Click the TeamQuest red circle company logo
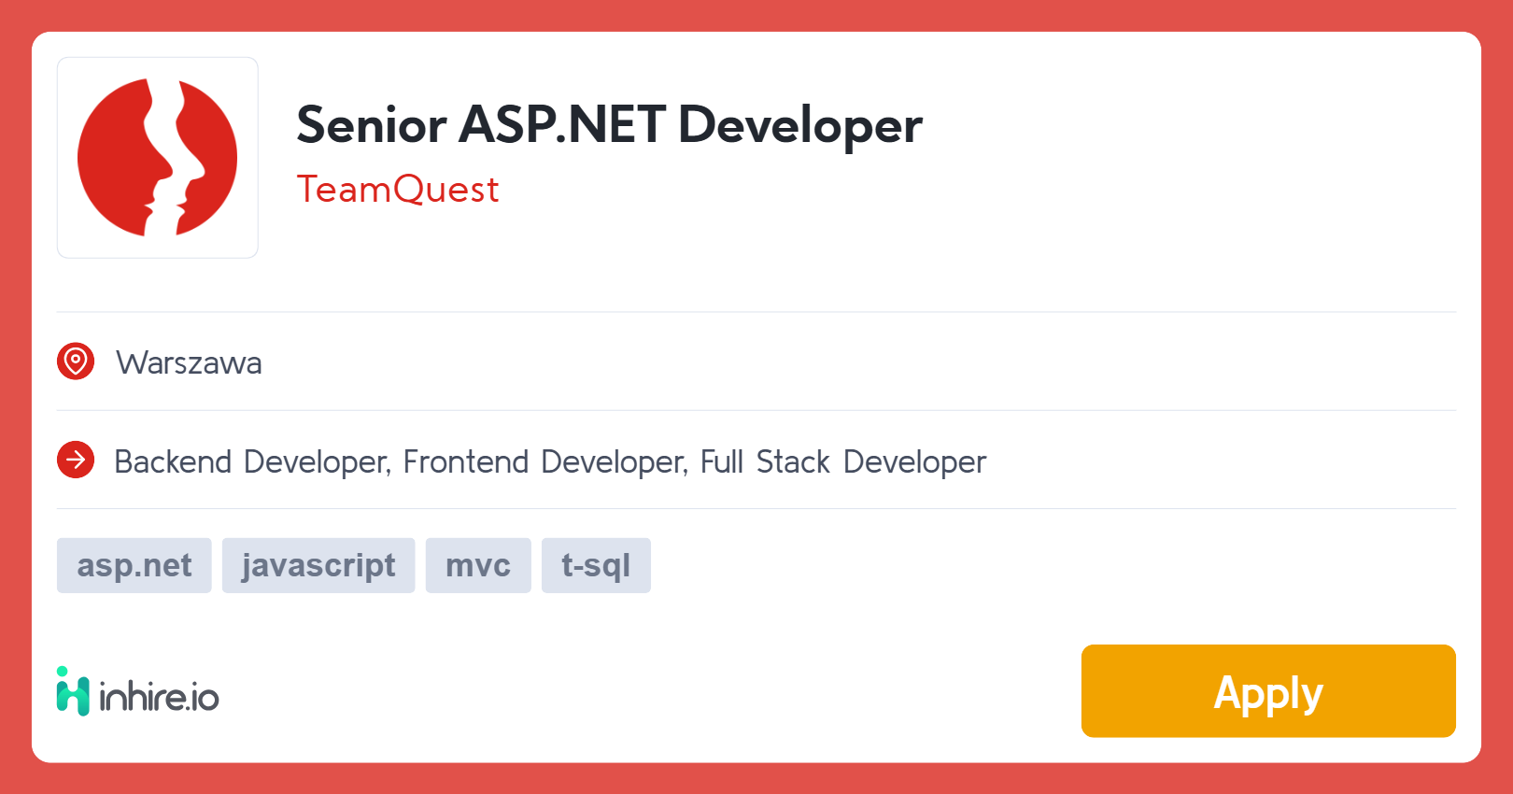 point(157,157)
